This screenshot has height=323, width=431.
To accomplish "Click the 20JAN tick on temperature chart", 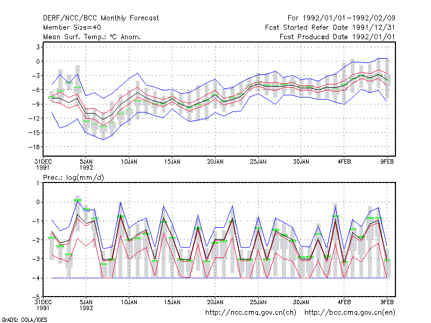I will point(215,162).
